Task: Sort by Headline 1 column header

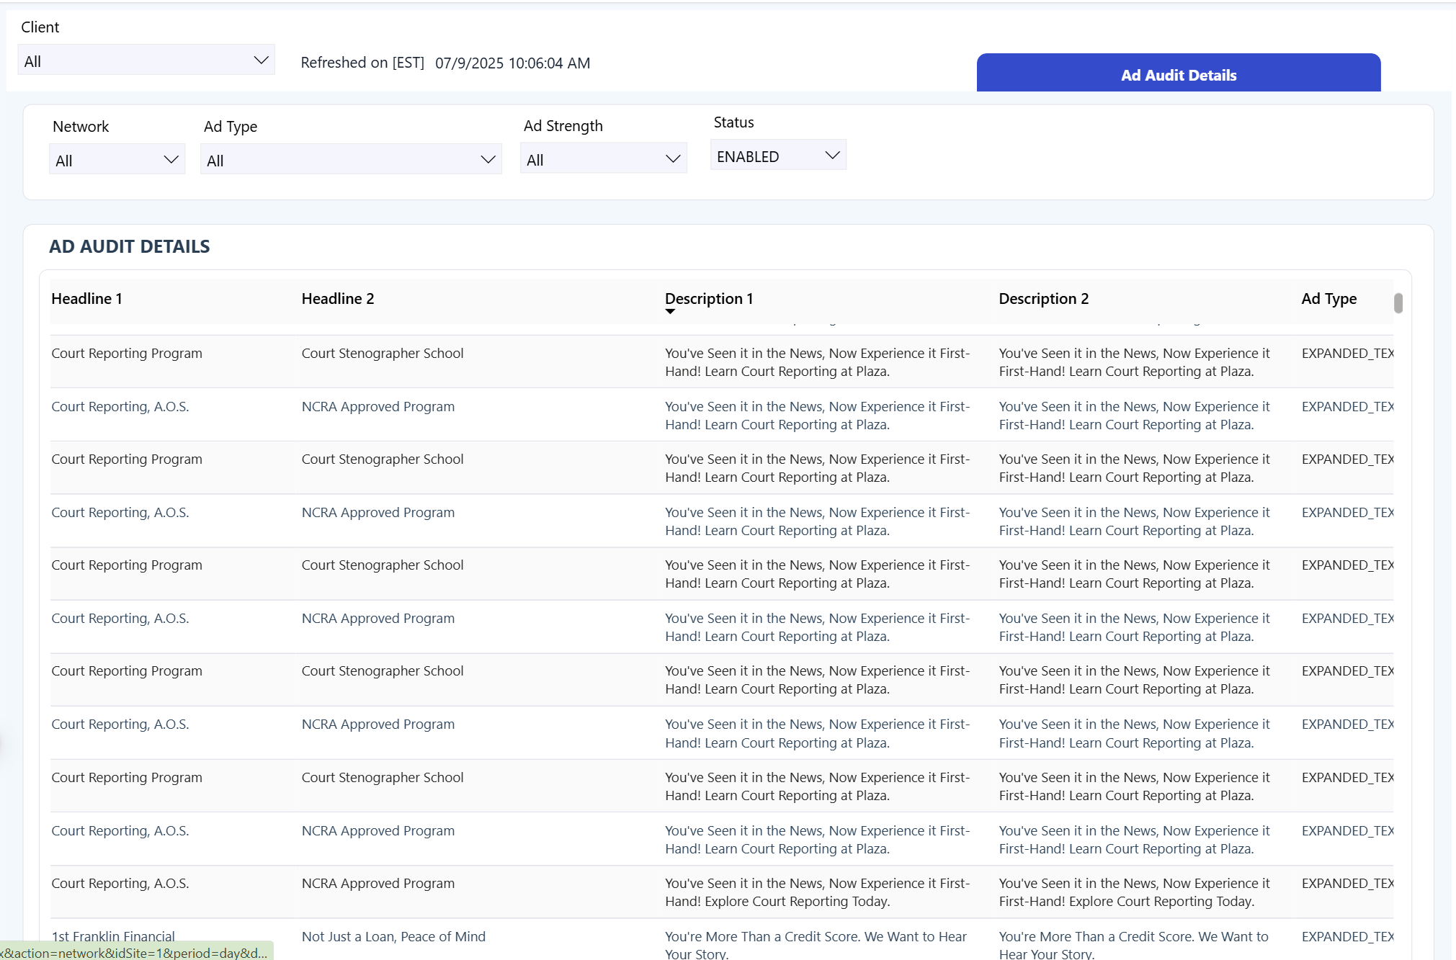Action: click(86, 298)
